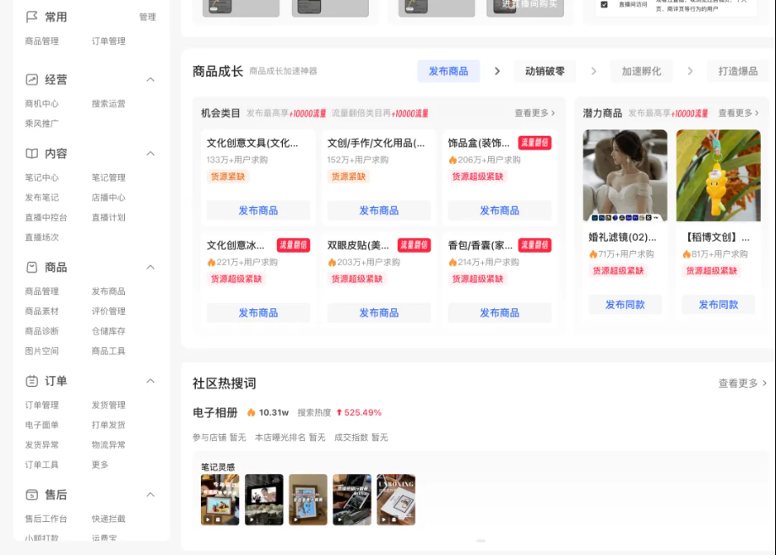Switch to the 动销破零 step tab
This screenshot has height=555, width=776.
point(545,71)
